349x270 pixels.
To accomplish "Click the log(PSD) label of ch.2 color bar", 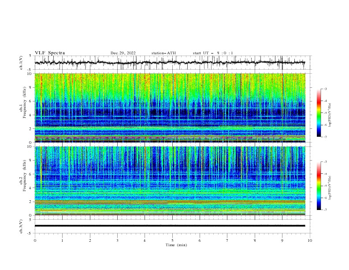I will 330,188.
